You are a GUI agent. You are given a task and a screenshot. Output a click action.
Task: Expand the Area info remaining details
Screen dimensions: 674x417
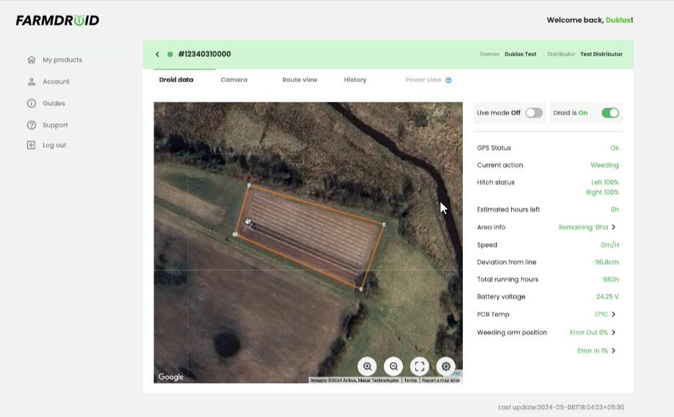(x=613, y=227)
